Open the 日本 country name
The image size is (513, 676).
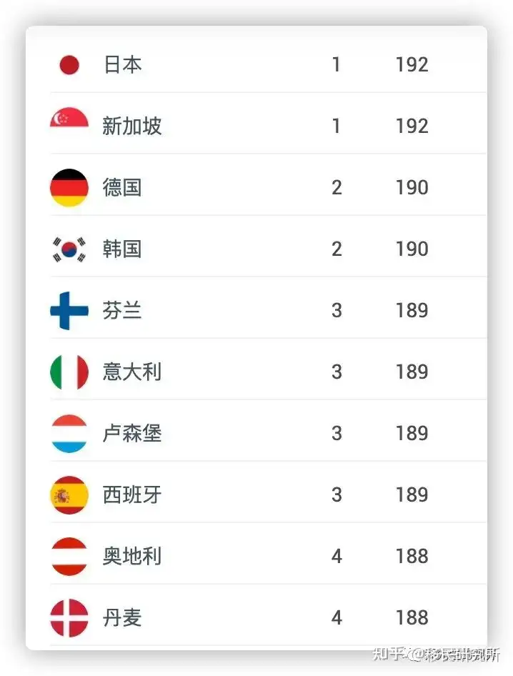click(122, 65)
